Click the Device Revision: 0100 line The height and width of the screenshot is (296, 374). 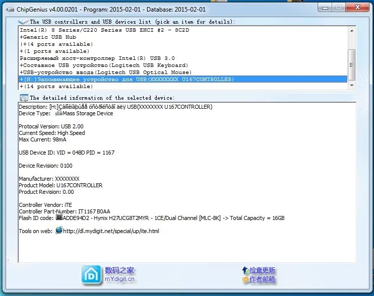pos(45,166)
